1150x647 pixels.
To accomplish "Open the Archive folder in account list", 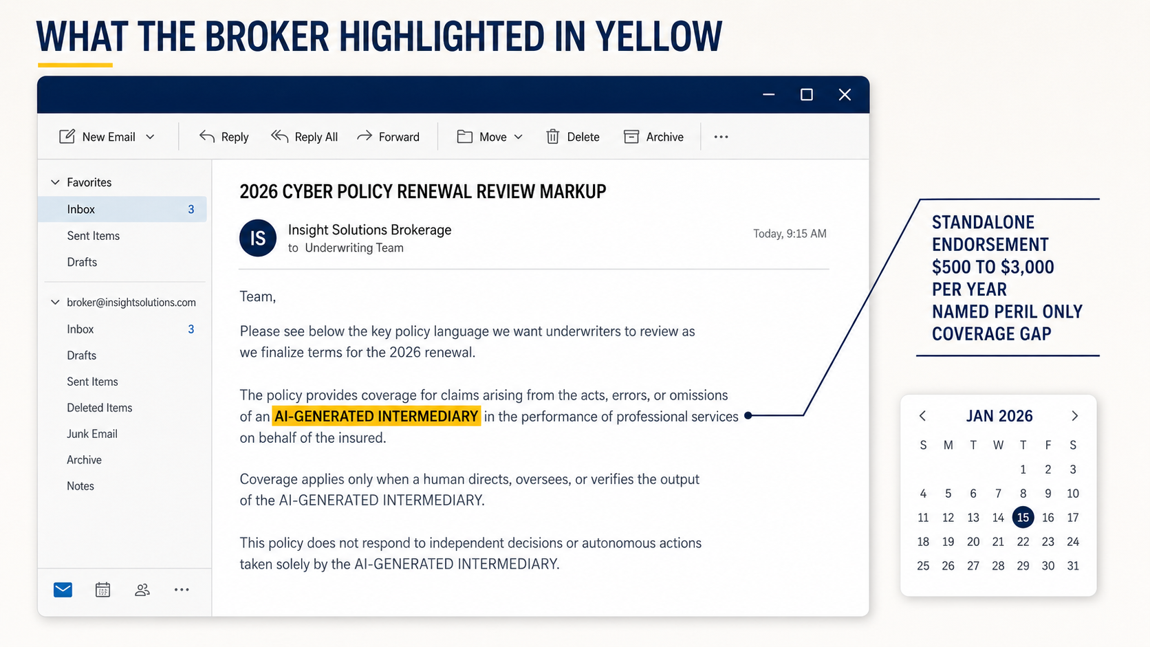I will [84, 460].
